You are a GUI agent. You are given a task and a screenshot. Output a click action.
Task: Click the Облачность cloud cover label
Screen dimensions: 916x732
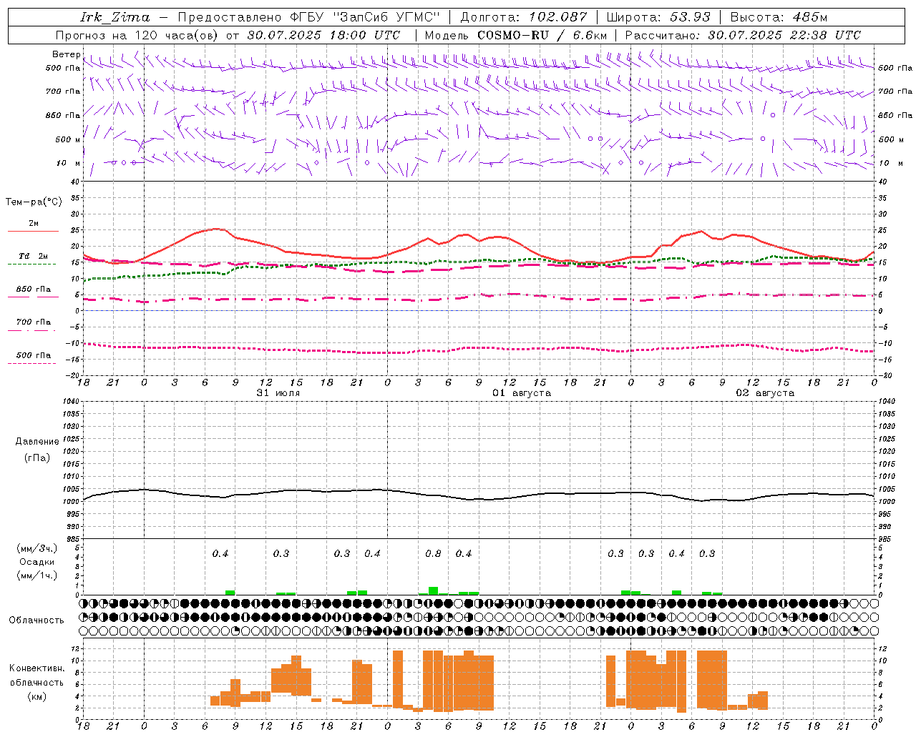[x=36, y=620]
